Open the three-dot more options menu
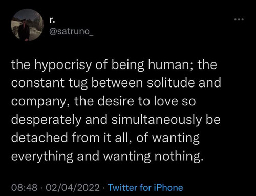256x196 pixels. [239, 19]
